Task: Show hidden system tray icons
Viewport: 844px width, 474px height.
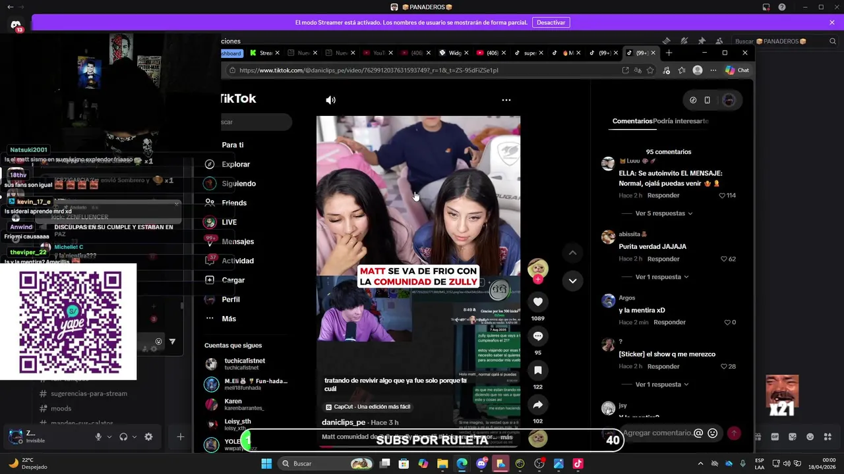Action: coord(700,463)
